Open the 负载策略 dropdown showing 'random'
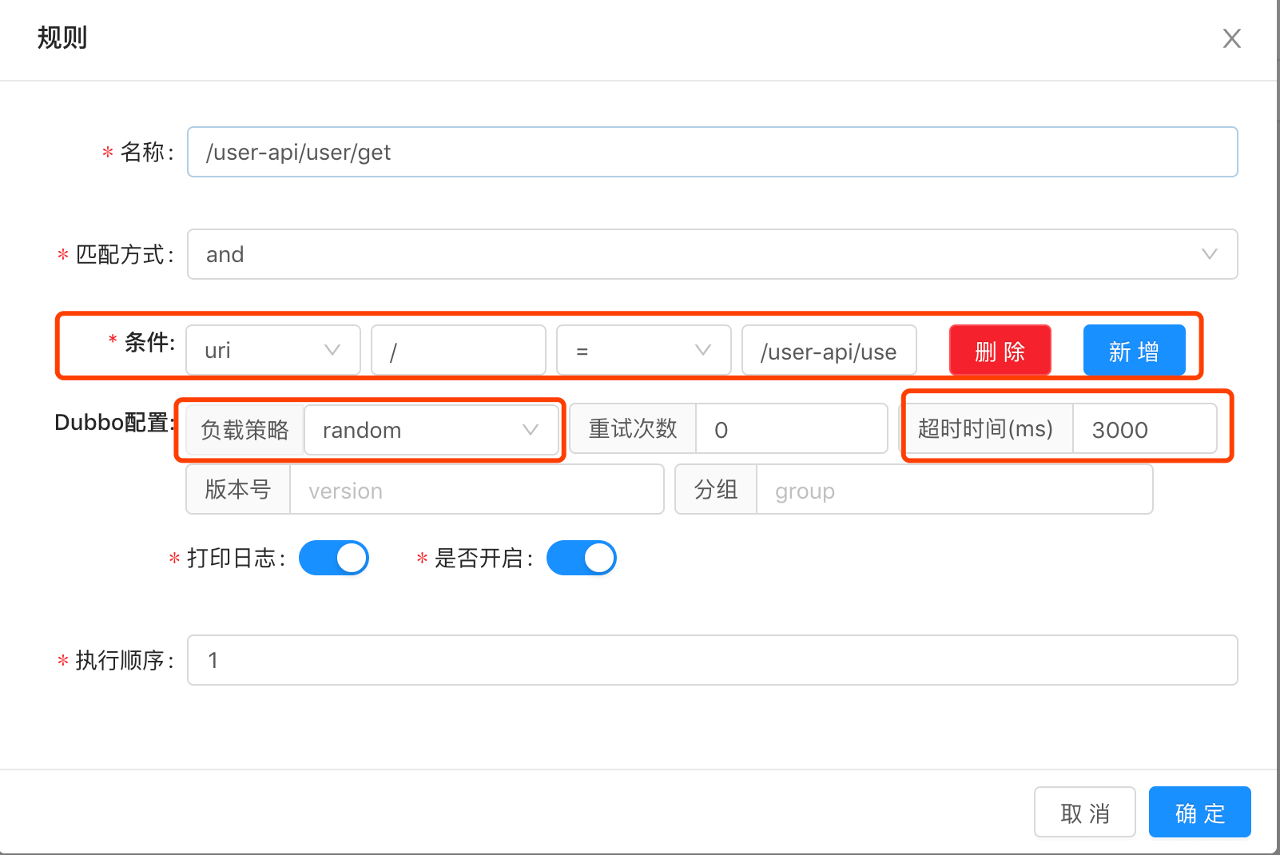This screenshot has height=855, width=1280. pos(431,430)
